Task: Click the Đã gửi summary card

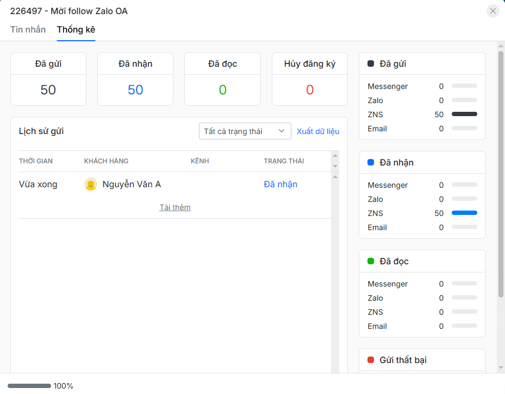Action: 48,79
